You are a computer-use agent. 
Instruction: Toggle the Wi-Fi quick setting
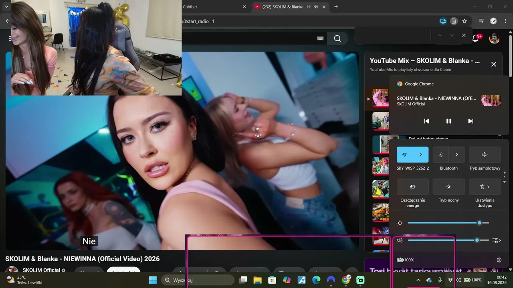coord(405,155)
